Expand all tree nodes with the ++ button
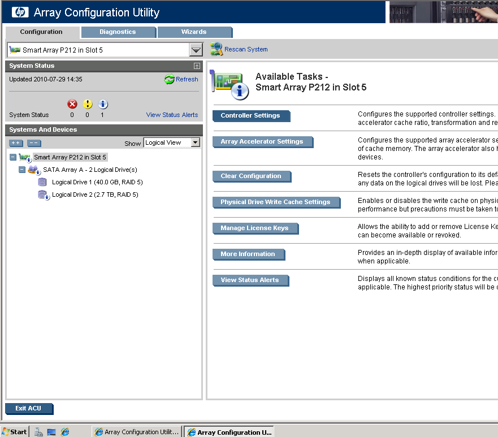Screen dimensions: 498x437 16,143
